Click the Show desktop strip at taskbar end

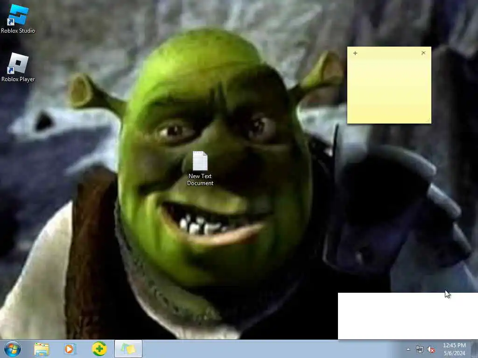tap(475, 349)
